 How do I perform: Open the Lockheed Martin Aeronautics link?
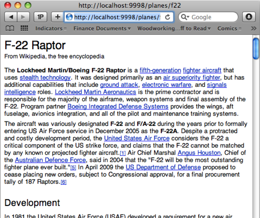coord(96,92)
